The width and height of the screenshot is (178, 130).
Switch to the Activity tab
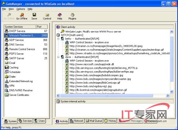pos(62,121)
